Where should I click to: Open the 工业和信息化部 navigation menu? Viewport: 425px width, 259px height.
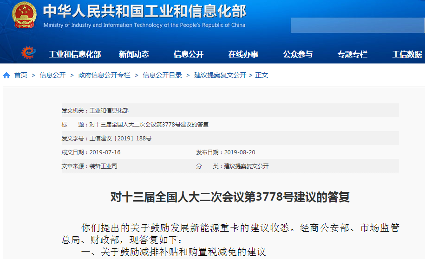(75, 54)
